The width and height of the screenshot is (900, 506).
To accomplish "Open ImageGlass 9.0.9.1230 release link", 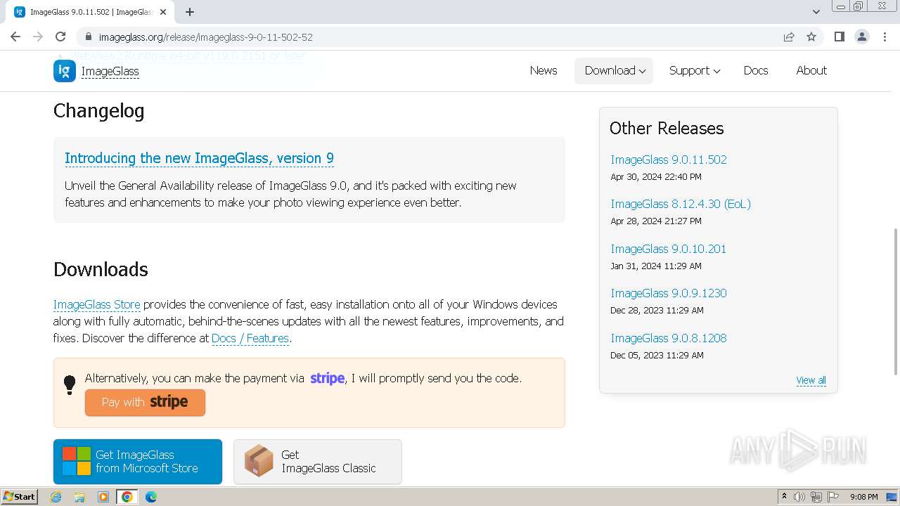I will (x=669, y=293).
